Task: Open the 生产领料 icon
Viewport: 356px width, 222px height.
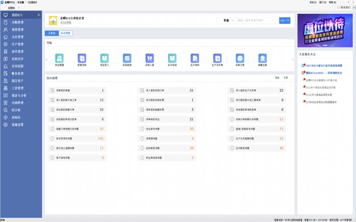Action: coord(194,58)
